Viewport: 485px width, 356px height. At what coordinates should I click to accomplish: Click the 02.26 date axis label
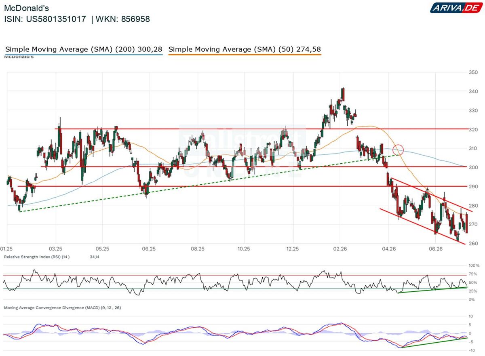pos(340,249)
